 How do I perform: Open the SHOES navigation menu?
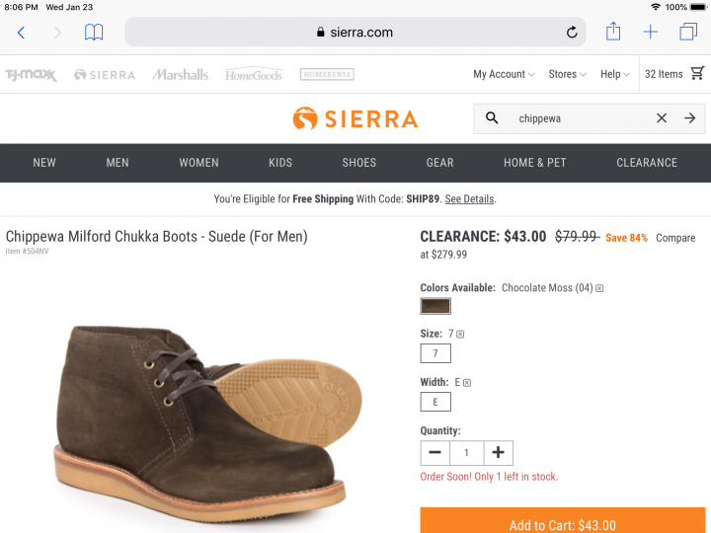358,163
